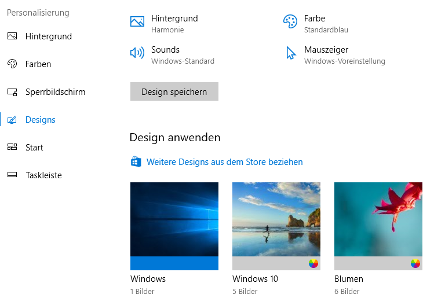Go to Sperrbildschirm settings page
The width and height of the screenshot is (434, 305).
tap(55, 92)
